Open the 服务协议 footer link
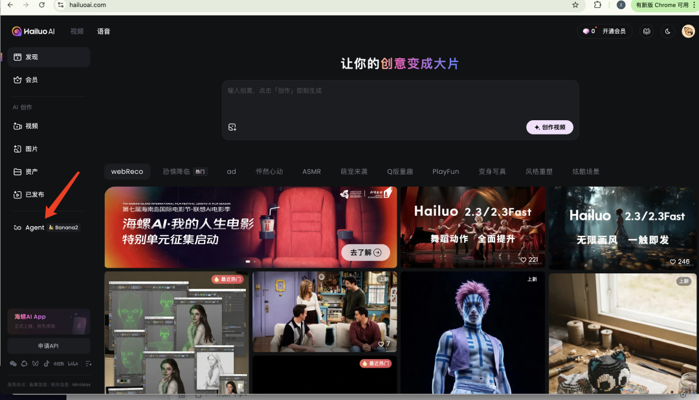Viewport: 699px width, 400px height. click(x=16, y=384)
